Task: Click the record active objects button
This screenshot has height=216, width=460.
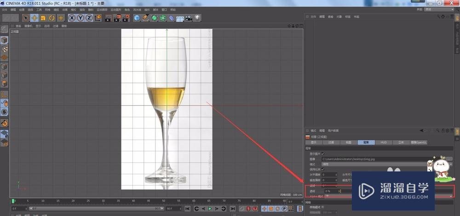Action: (x=241, y=209)
